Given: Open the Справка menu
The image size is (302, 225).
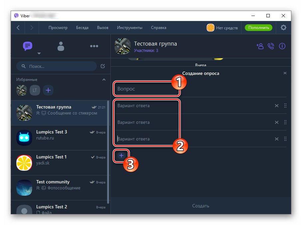Looking at the screenshot, I should point(159,28).
